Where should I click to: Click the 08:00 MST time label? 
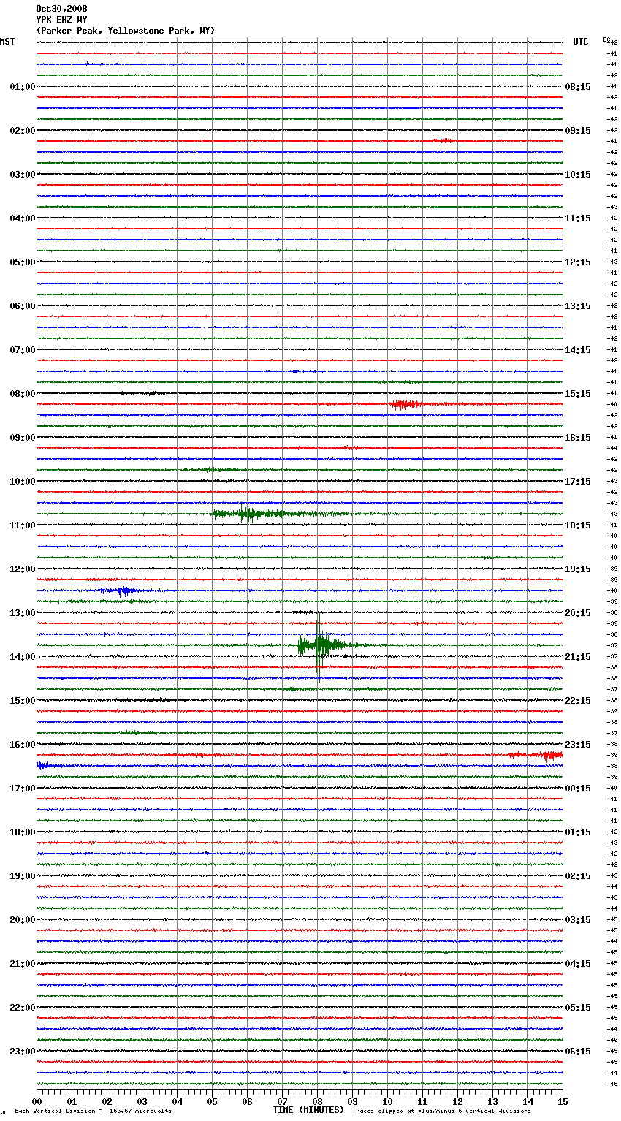tap(23, 394)
